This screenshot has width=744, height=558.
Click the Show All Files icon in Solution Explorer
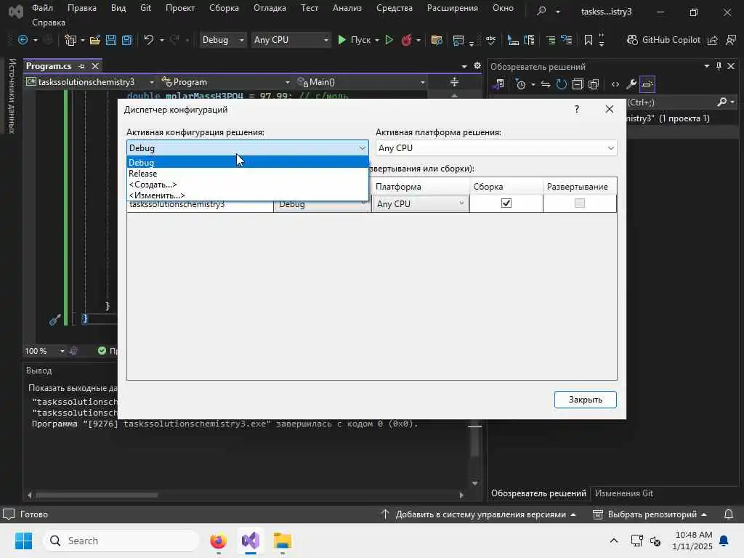pos(594,84)
